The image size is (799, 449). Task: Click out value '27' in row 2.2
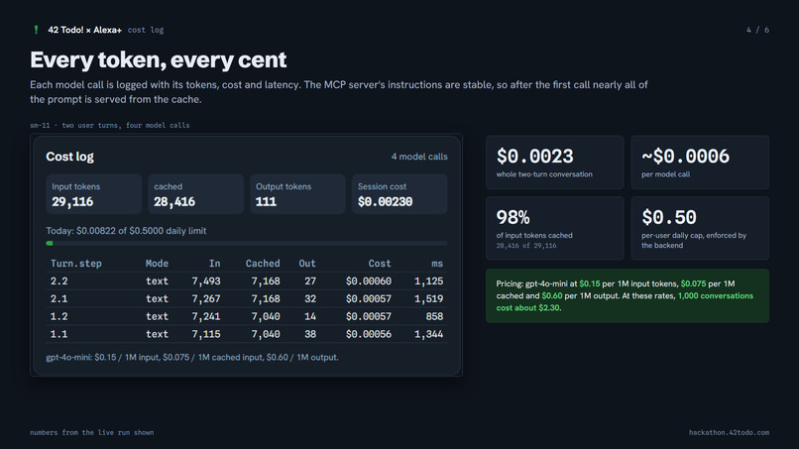pos(310,281)
